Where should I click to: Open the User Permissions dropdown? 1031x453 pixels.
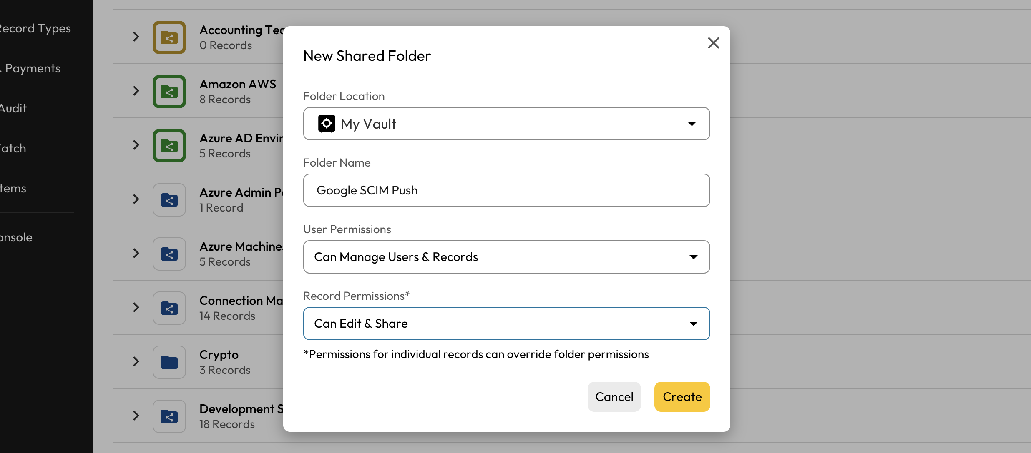pos(506,257)
